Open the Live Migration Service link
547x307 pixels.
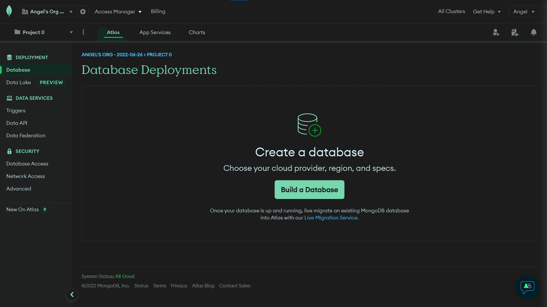click(331, 217)
